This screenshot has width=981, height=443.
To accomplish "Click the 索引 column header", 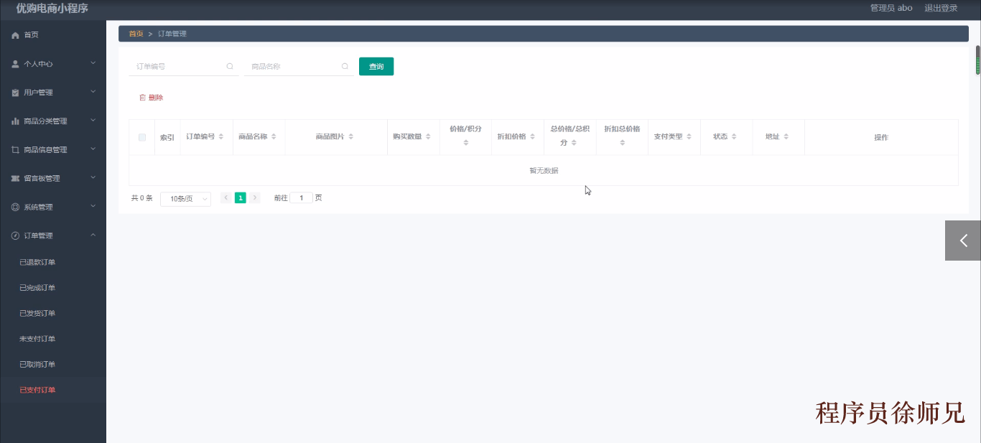I will tap(167, 137).
